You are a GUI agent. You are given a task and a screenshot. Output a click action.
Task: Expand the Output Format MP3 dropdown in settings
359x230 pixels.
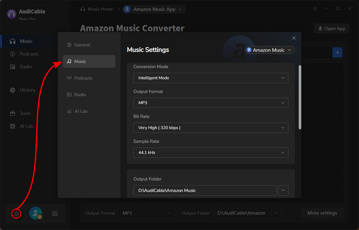(210, 103)
